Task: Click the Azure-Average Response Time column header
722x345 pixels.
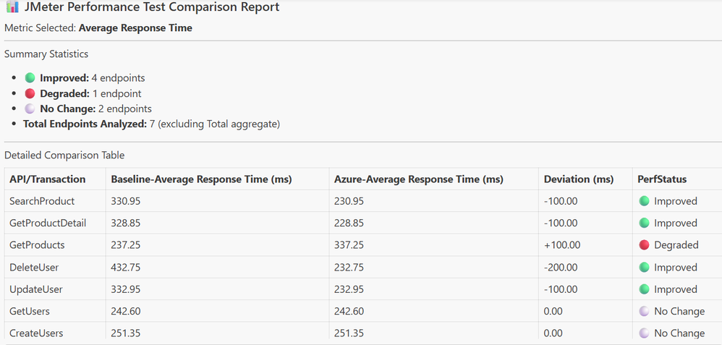Action: point(419,179)
